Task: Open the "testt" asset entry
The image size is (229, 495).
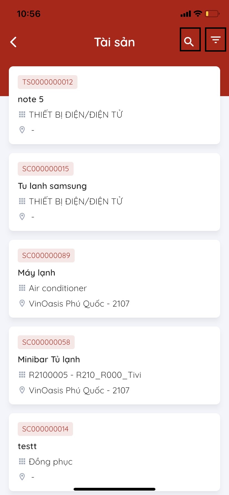Action: pyautogui.click(x=27, y=446)
